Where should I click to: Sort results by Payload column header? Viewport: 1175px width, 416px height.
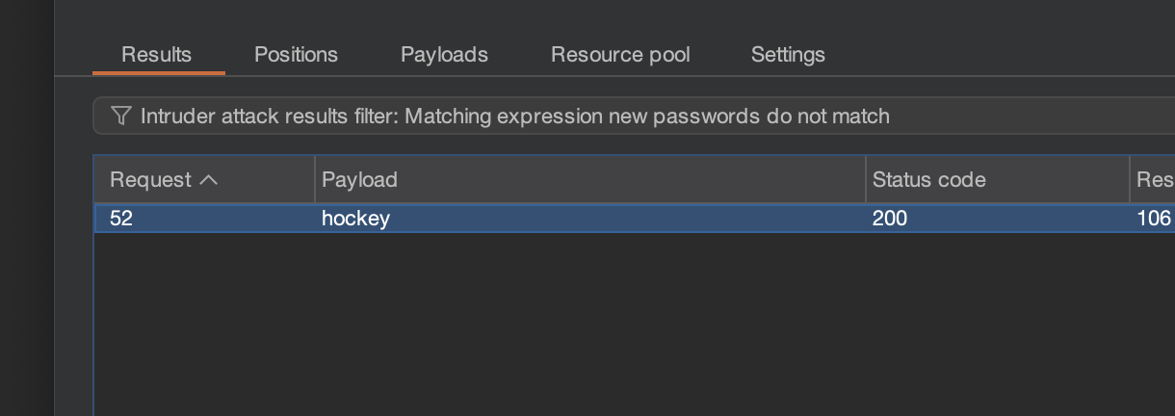[x=359, y=179]
